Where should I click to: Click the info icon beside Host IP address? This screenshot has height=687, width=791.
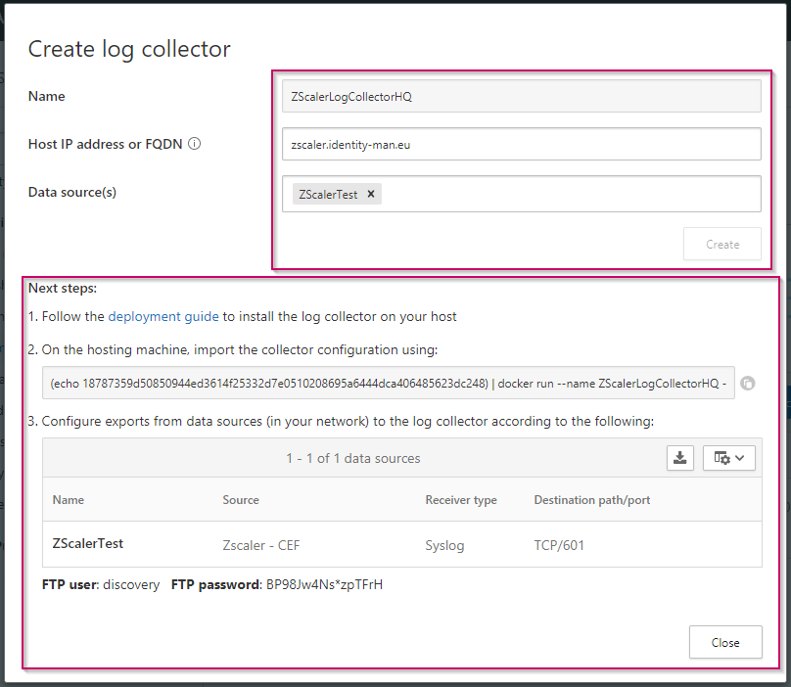194,144
